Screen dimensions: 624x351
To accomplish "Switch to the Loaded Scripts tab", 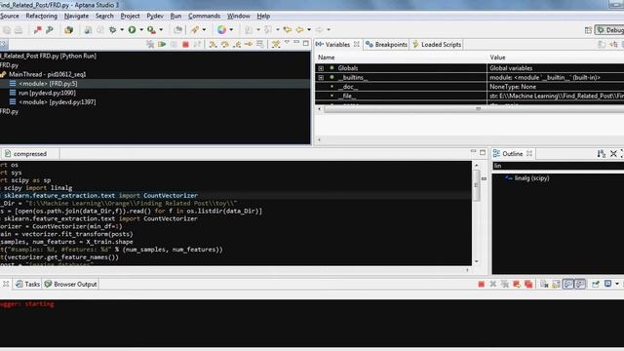I will coord(437,45).
